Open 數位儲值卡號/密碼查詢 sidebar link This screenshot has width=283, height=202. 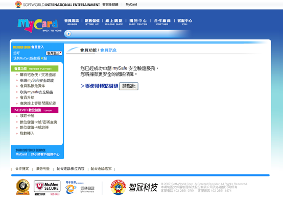38,122
